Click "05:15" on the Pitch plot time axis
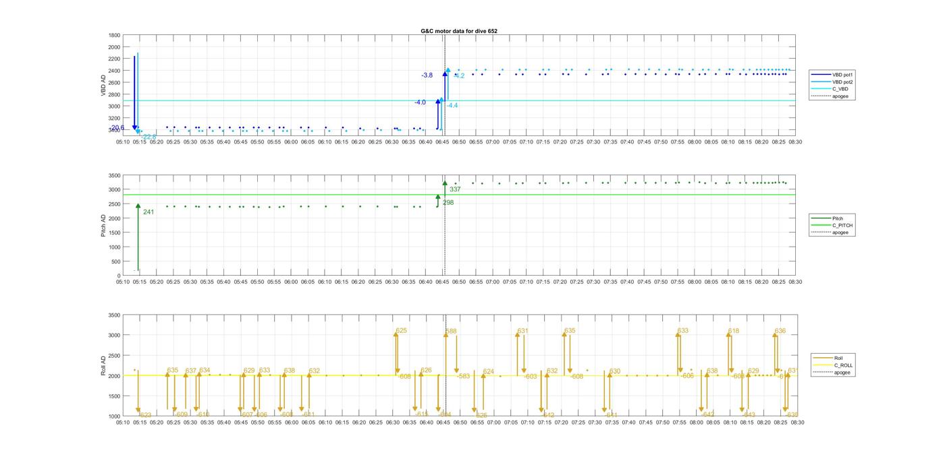 pyautogui.click(x=140, y=282)
